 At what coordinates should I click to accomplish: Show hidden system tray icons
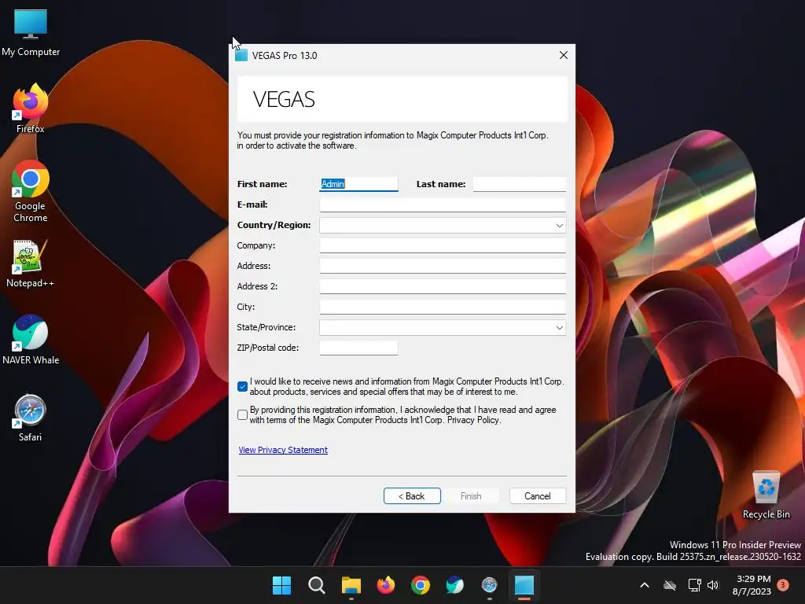(645, 585)
